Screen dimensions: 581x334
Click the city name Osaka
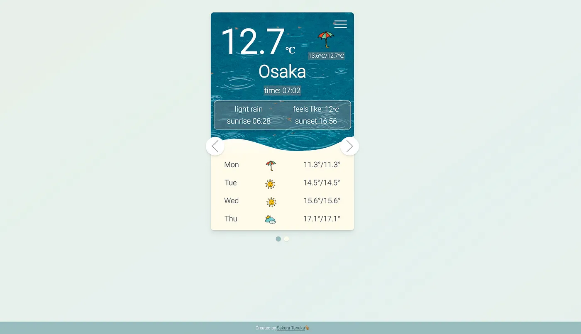click(282, 71)
